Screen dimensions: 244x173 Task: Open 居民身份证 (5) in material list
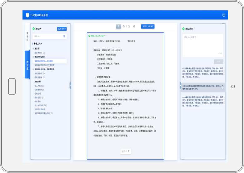[40, 73]
